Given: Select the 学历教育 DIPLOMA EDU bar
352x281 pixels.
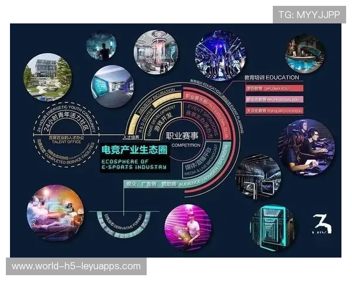Looking at the screenshot, I should (275, 88).
